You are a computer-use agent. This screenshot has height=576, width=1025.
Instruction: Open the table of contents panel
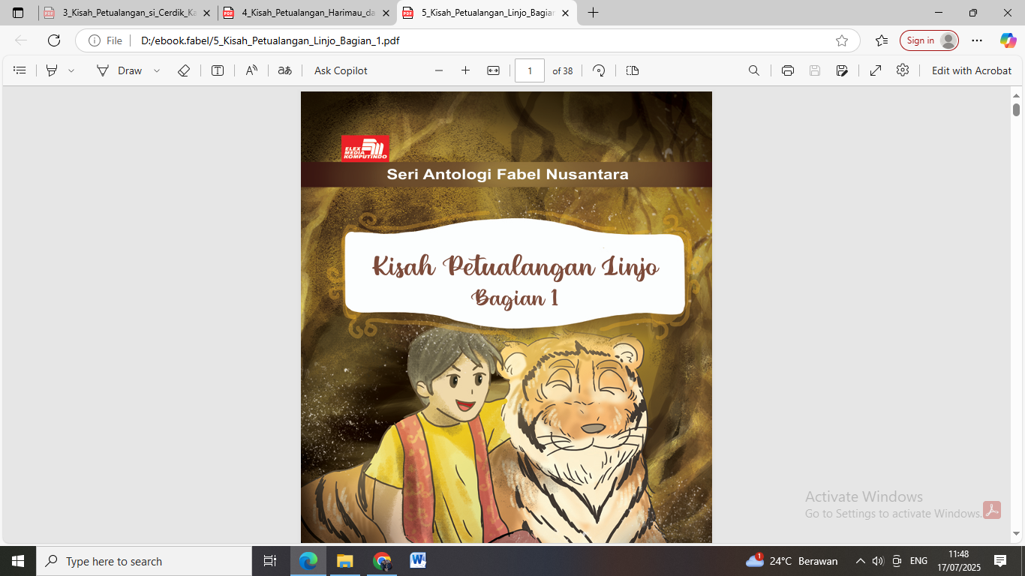coord(20,70)
